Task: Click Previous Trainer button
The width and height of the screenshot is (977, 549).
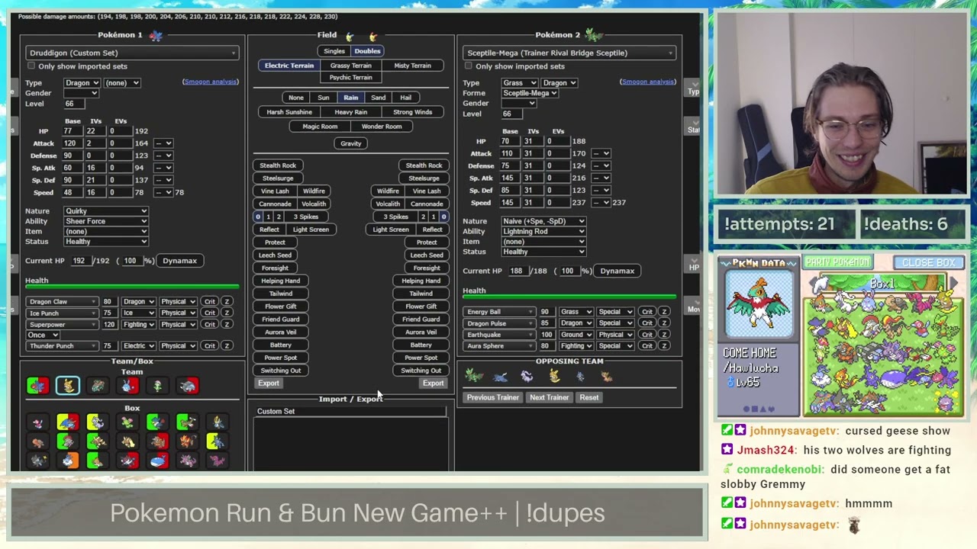Action: coord(492,397)
